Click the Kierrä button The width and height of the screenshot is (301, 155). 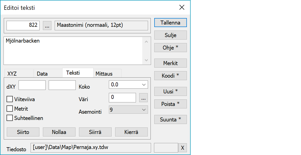coord(131,132)
